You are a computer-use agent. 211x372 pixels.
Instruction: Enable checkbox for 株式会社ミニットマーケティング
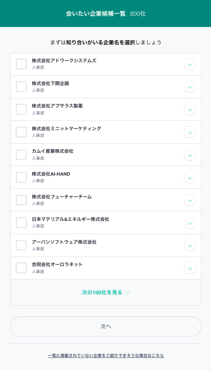21,132
